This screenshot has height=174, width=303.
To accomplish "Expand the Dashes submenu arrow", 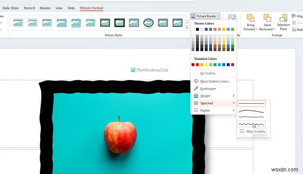I will pyautogui.click(x=233, y=110).
